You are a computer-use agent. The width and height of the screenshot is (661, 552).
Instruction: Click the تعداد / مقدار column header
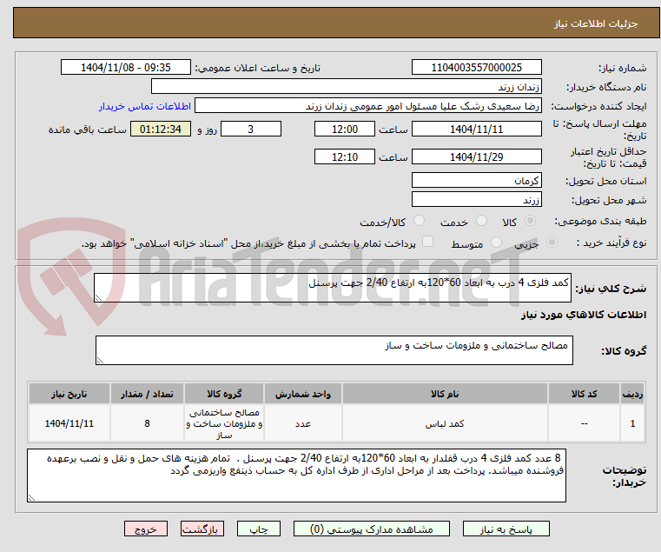point(147,394)
